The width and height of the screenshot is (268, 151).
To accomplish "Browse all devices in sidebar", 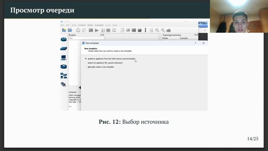I will pyautogui.click(x=64, y=75).
